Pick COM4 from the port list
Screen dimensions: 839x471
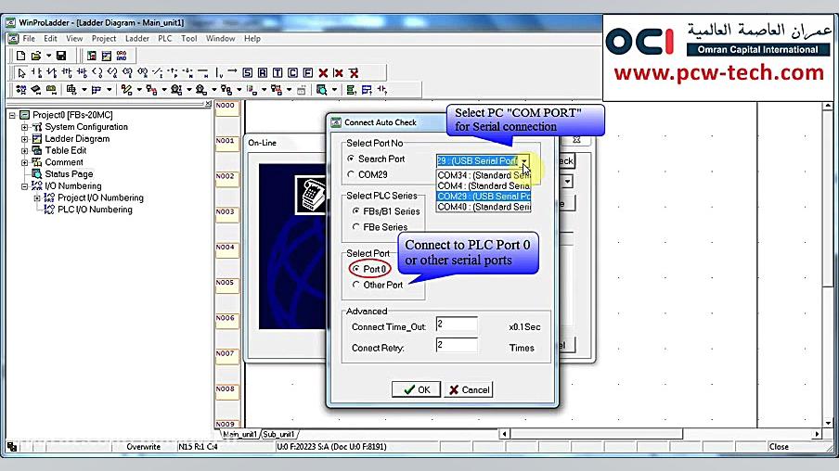pos(484,186)
